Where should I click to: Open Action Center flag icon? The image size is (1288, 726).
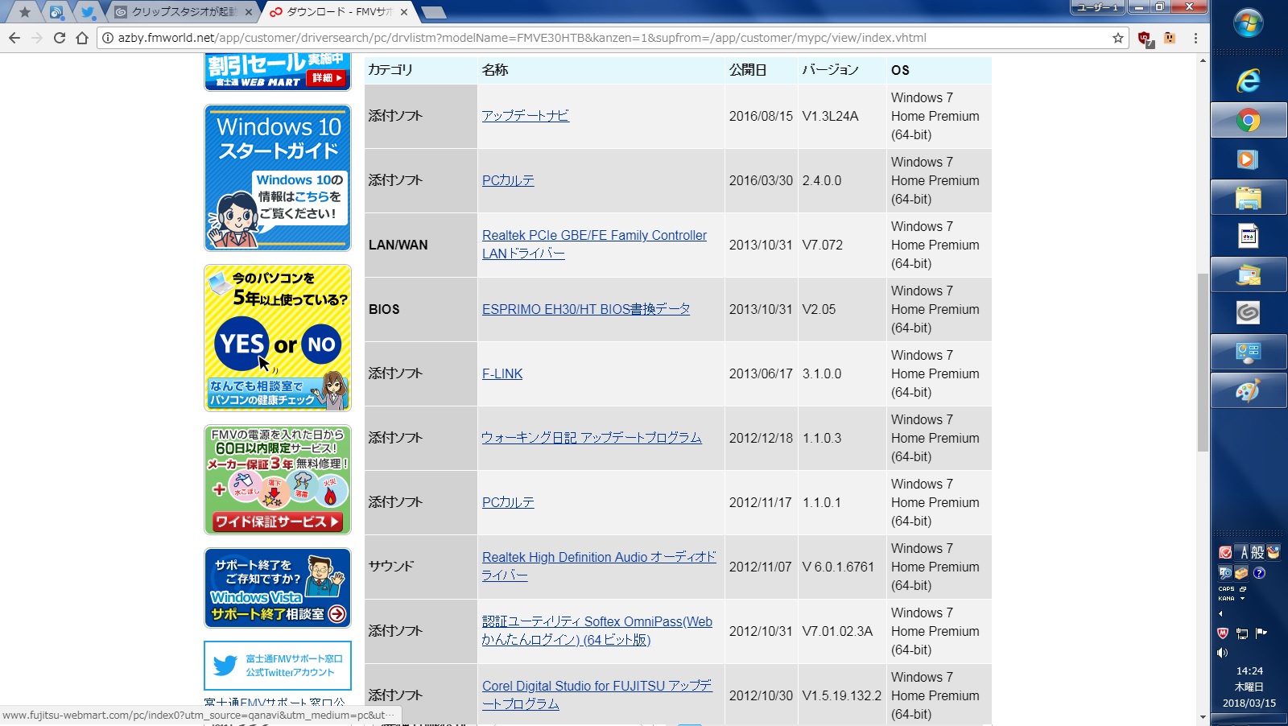click(x=1261, y=633)
